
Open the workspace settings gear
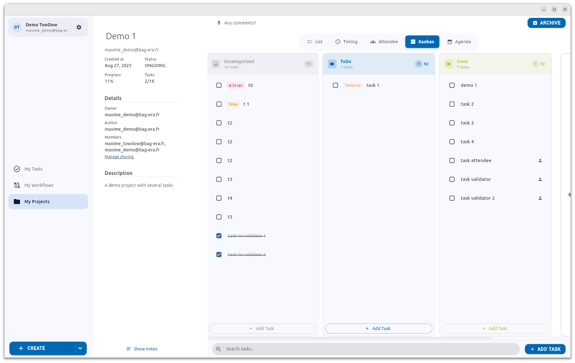coord(79,27)
